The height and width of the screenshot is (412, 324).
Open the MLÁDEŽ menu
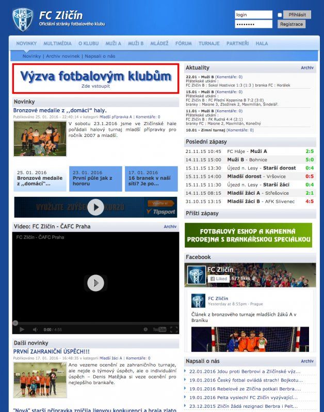point(159,44)
